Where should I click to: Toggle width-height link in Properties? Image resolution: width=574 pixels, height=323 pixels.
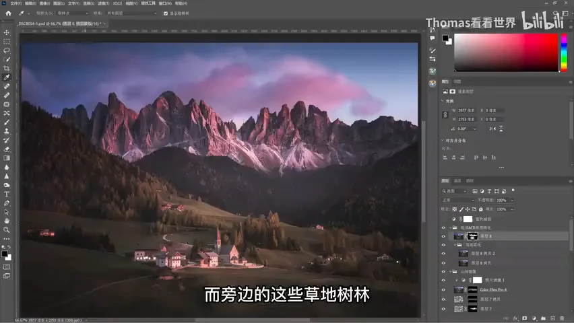tap(445, 115)
